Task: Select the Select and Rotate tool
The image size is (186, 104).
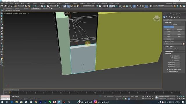Action: [42, 6]
